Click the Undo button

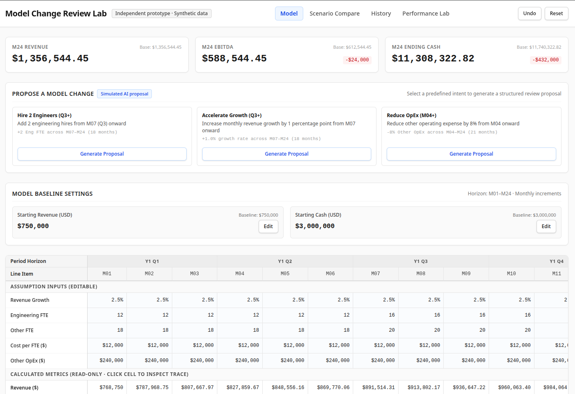click(x=530, y=14)
